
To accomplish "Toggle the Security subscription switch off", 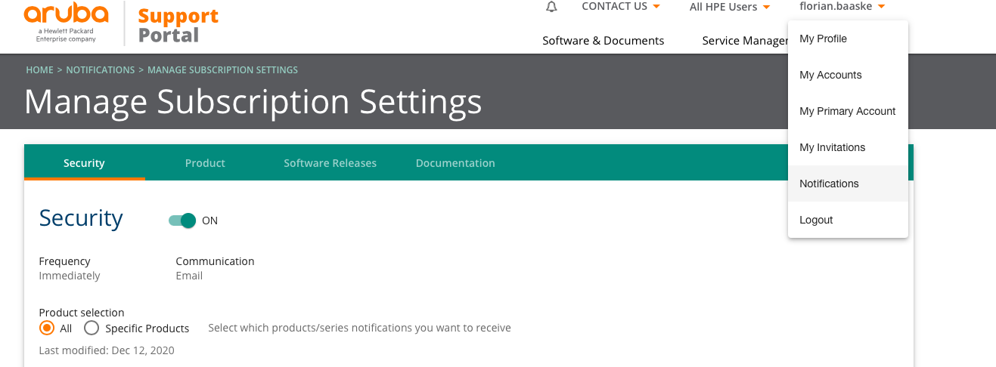I will (x=182, y=221).
